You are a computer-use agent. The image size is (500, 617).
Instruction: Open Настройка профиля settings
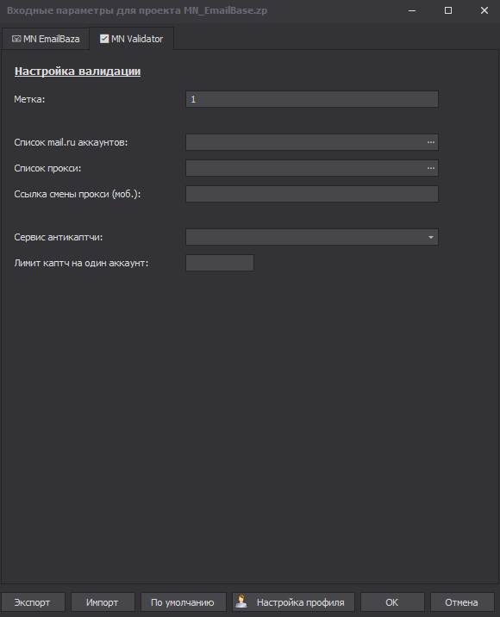(293, 602)
